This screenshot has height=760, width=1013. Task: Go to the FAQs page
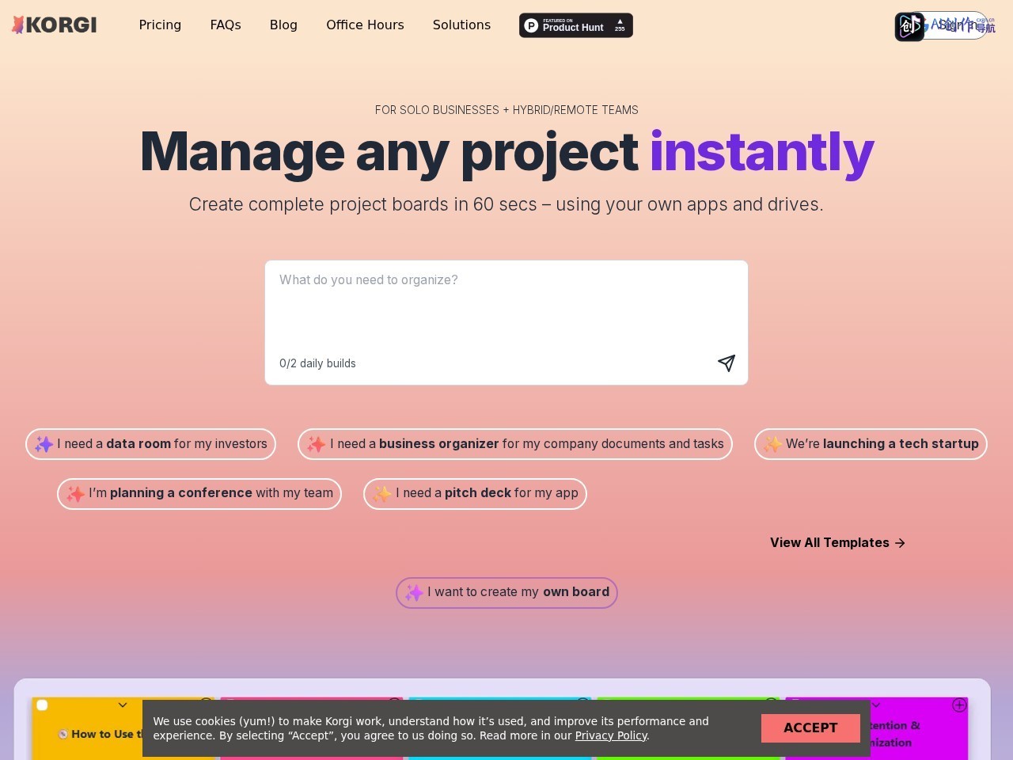(226, 25)
